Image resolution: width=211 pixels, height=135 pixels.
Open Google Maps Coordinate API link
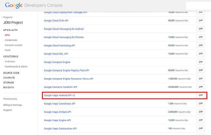pyautogui.click(x=59, y=104)
